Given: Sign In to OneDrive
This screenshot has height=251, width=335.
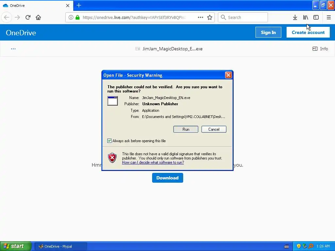Looking at the screenshot, I should (268, 32).
